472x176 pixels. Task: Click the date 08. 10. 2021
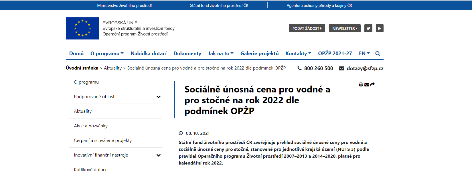(x=198, y=133)
